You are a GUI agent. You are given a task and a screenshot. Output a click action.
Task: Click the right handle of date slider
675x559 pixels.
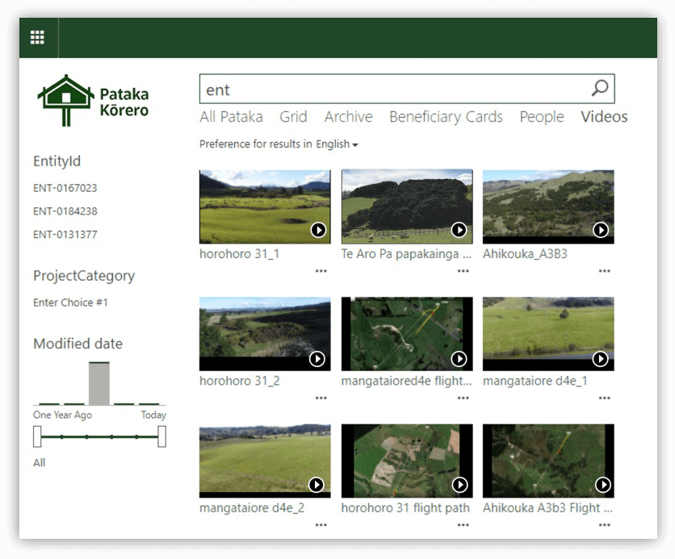pyautogui.click(x=161, y=436)
